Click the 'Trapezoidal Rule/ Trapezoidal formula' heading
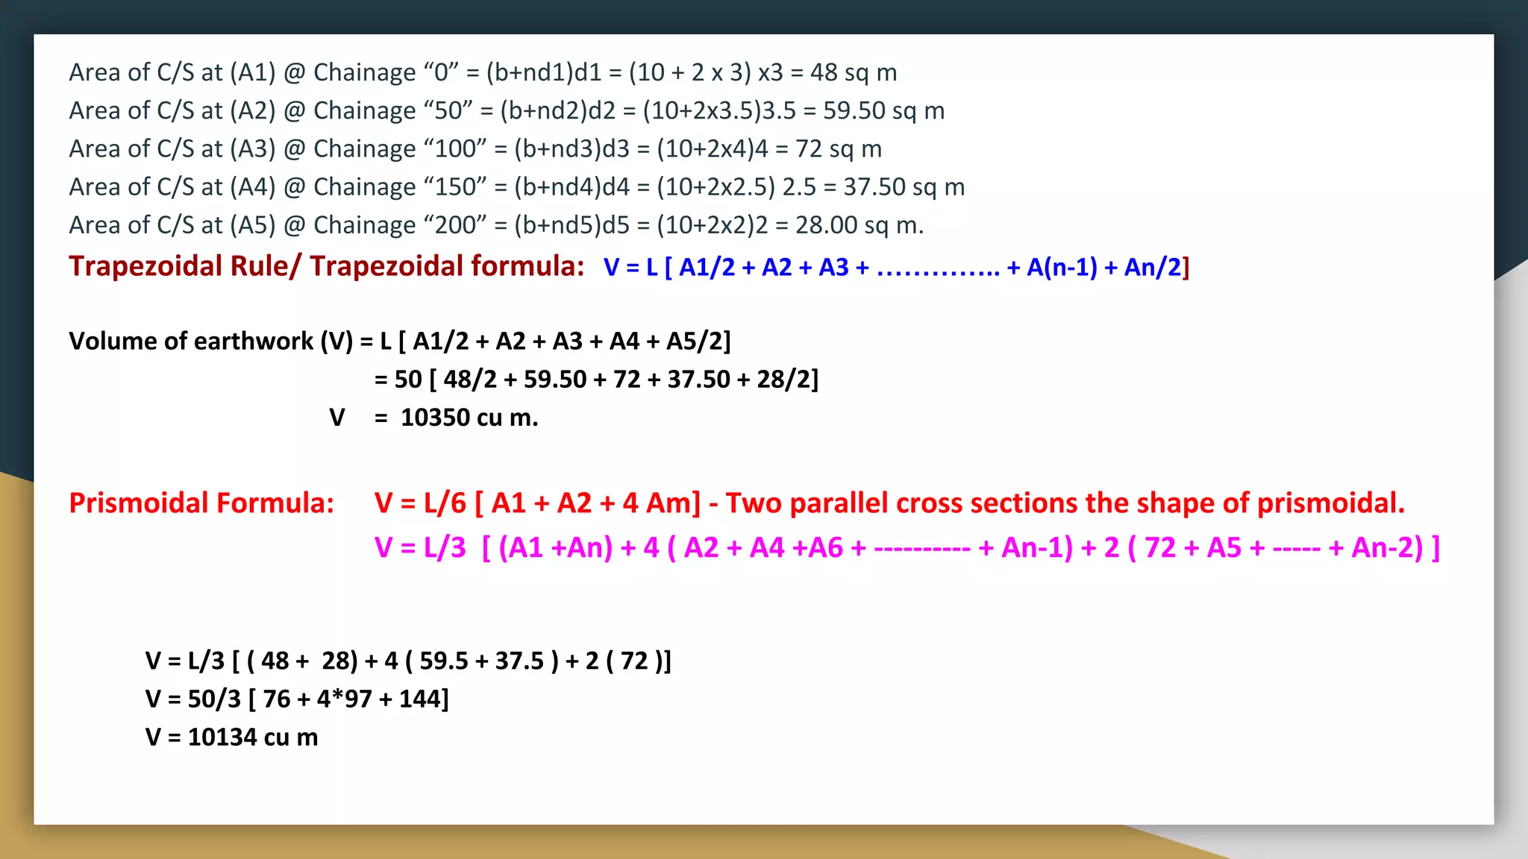Screen dimensions: 1528x859 pos(326,266)
